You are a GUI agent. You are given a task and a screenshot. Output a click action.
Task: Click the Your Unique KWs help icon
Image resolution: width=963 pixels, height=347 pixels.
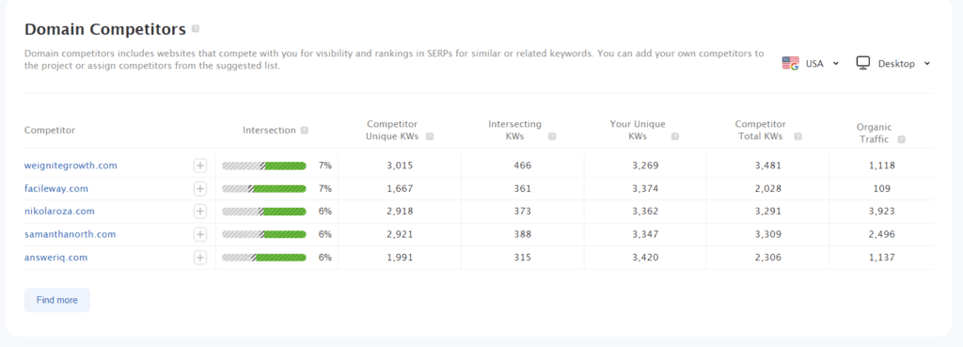click(675, 137)
